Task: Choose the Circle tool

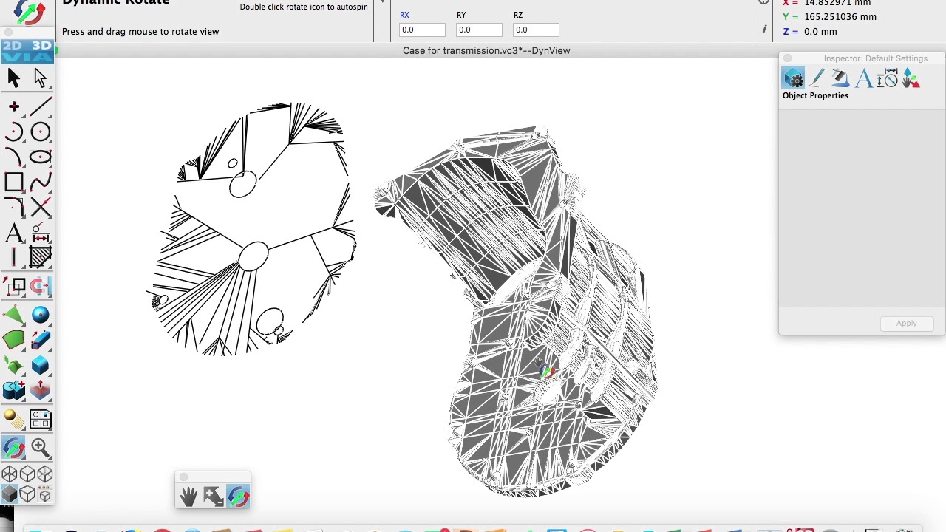Action: 41,132
